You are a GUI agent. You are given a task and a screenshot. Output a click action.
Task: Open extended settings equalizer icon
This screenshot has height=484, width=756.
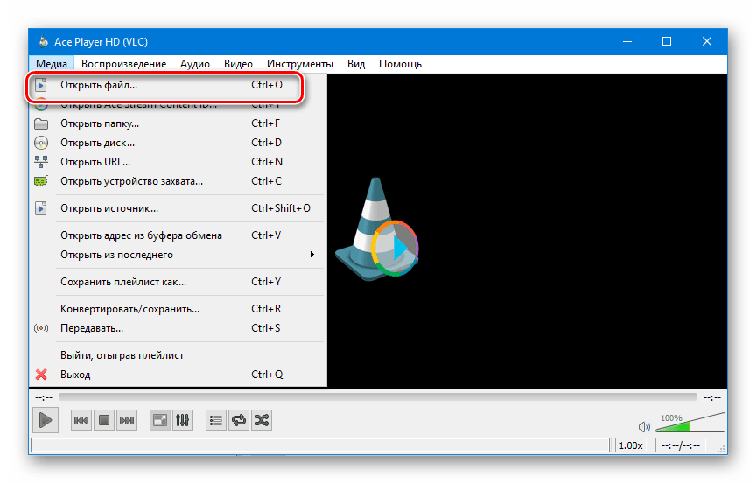182,420
